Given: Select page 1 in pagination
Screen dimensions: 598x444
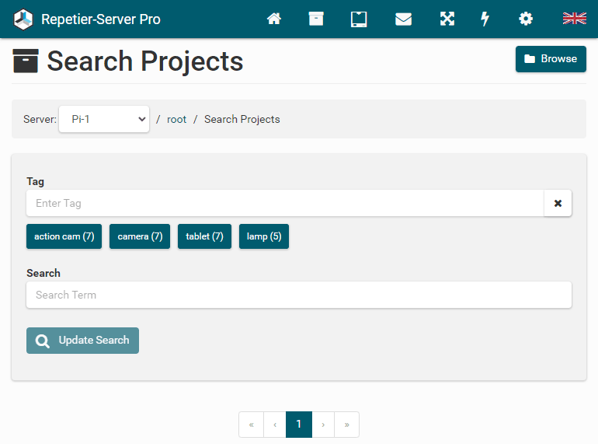Looking at the screenshot, I should tap(299, 425).
